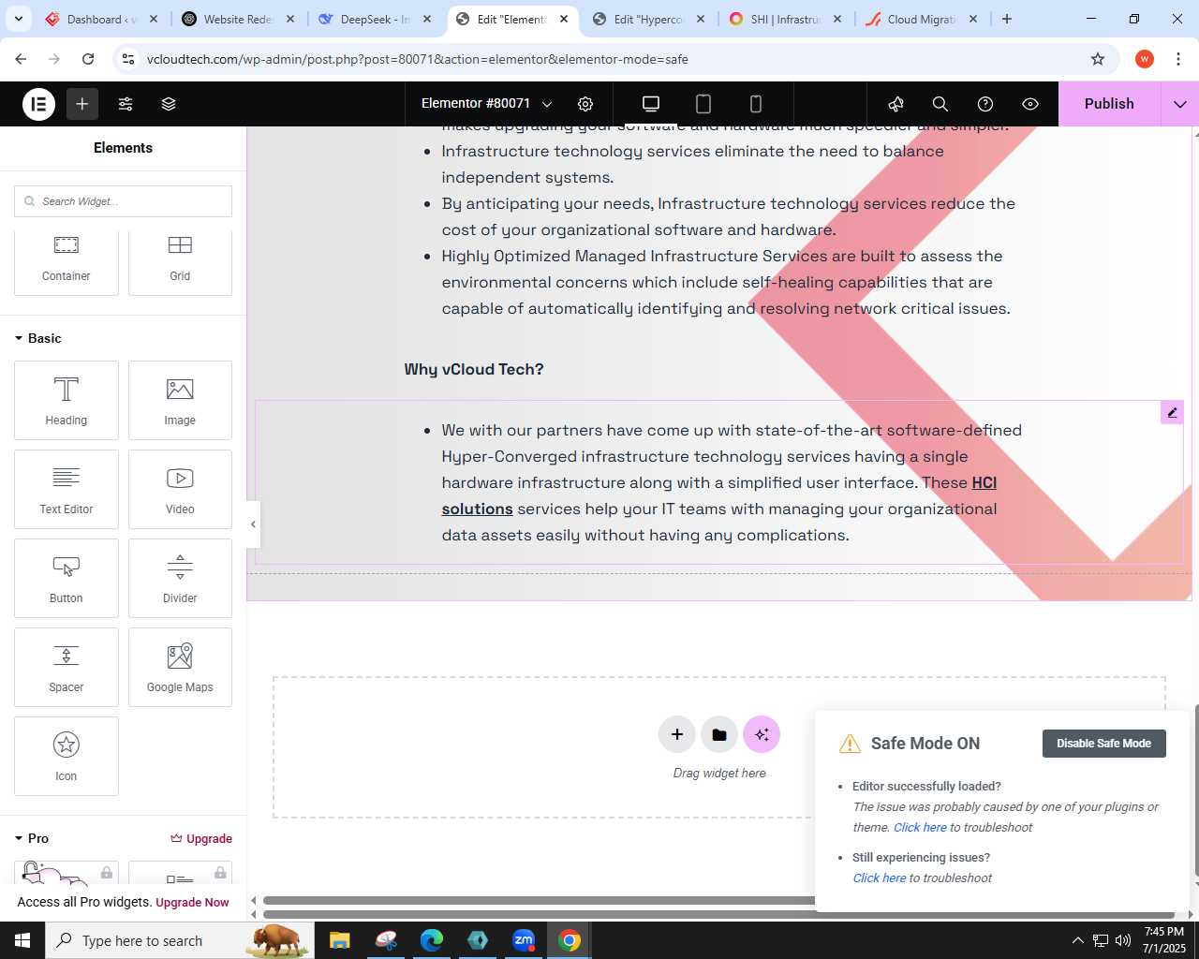Open the Help question mark icon
The width and height of the screenshot is (1199, 959).
click(985, 104)
